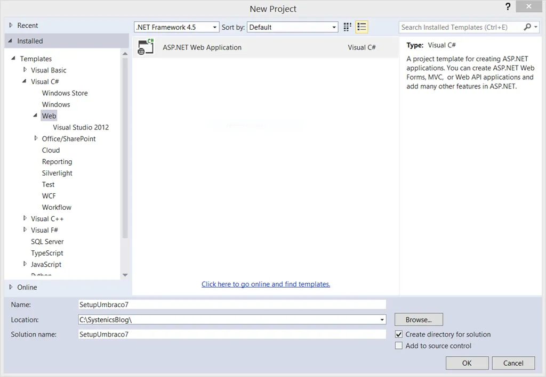Select the Silverlight template category
The image size is (546, 377).
[57, 173]
